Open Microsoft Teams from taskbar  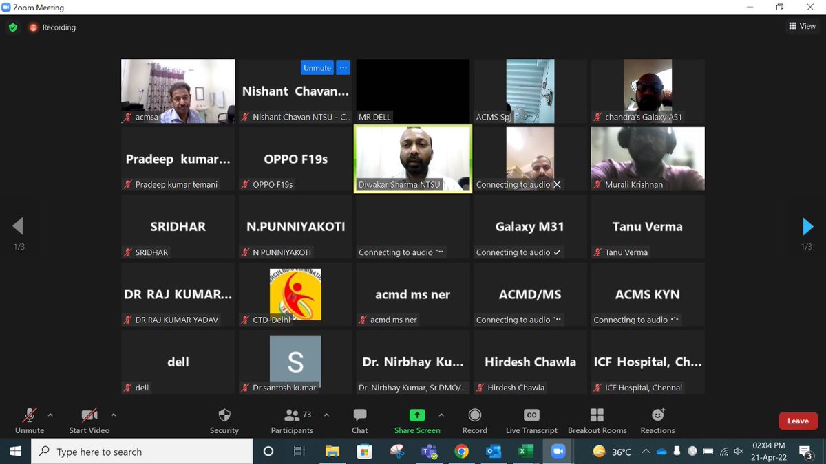click(430, 452)
